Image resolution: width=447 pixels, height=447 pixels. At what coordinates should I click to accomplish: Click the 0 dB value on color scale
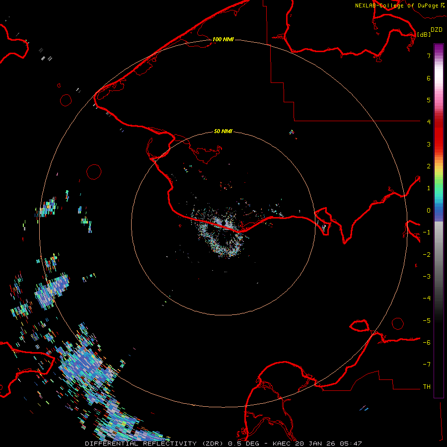pyautogui.click(x=429, y=211)
